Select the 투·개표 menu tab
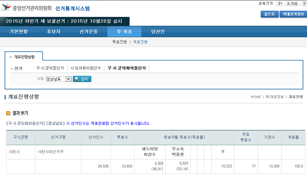The width and height of the screenshot is (307, 177). click(x=125, y=31)
